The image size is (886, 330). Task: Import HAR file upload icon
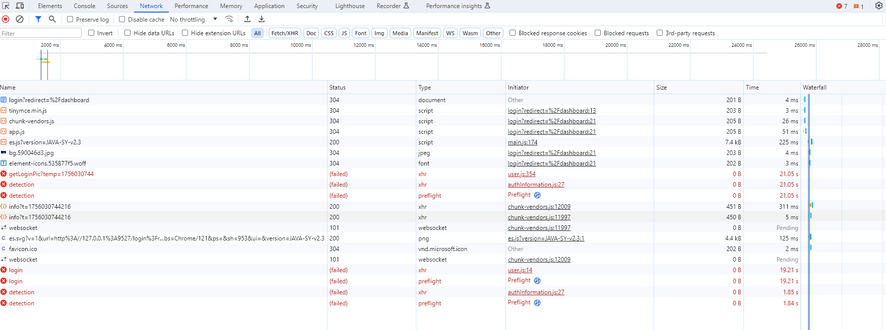[247, 19]
